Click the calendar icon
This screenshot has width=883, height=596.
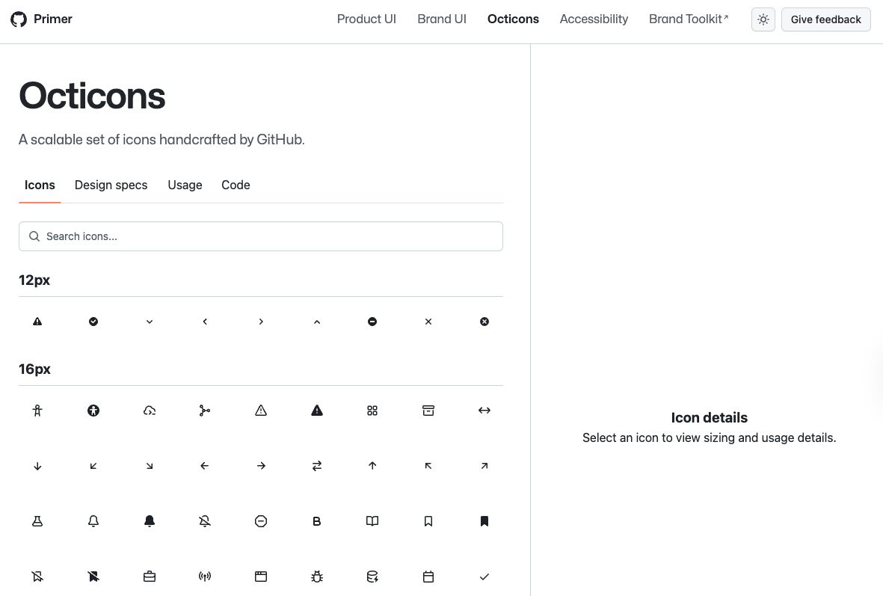pyautogui.click(x=428, y=577)
